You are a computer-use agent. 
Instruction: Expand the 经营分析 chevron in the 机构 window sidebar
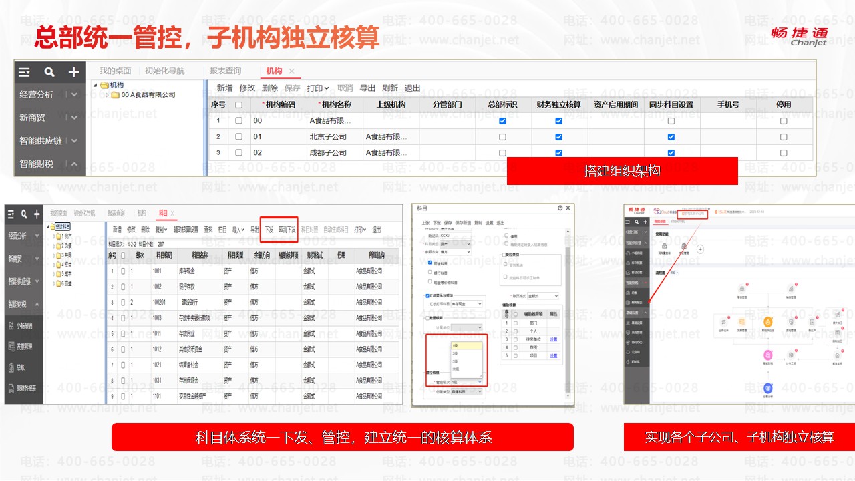(x=74, y=95)
